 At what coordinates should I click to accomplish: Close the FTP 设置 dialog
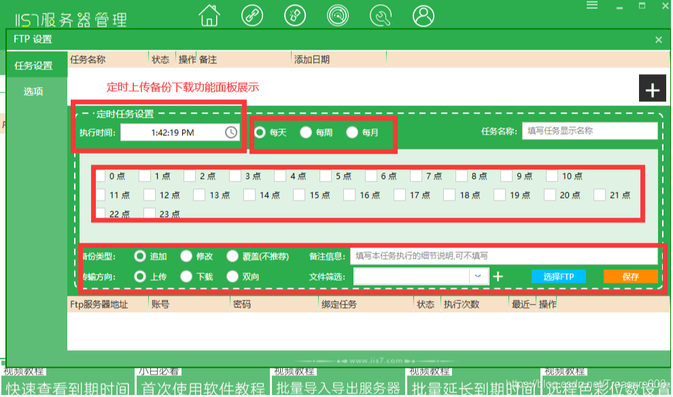point(659,40)
